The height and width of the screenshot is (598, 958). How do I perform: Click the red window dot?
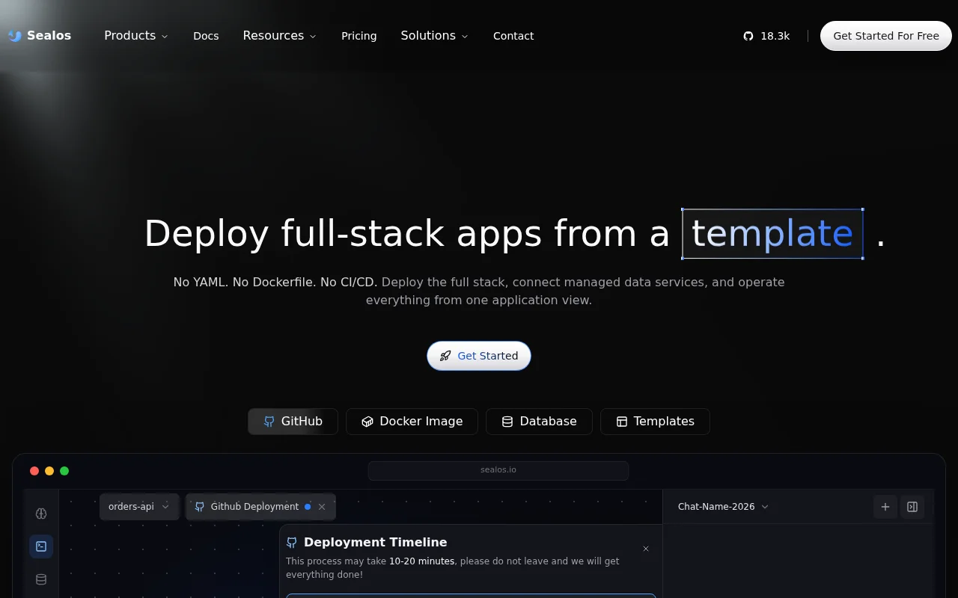pos(34,471)
